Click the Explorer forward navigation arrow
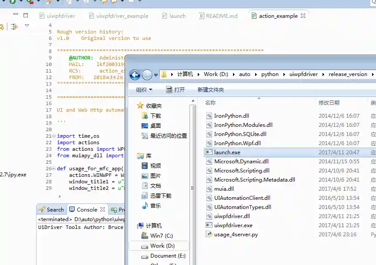Screen dimensions: 376x265 pos(147,74)
